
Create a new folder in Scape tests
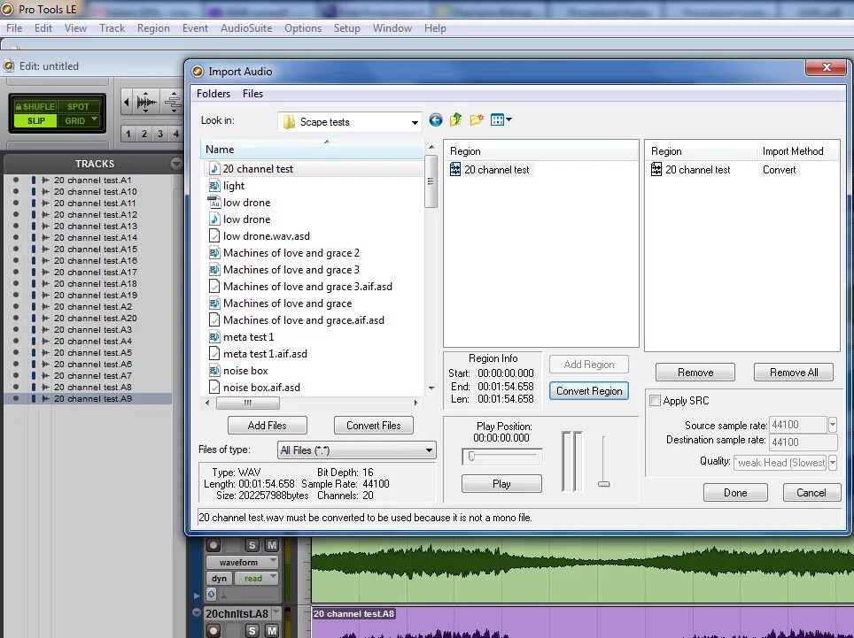[x=477, y=119]
